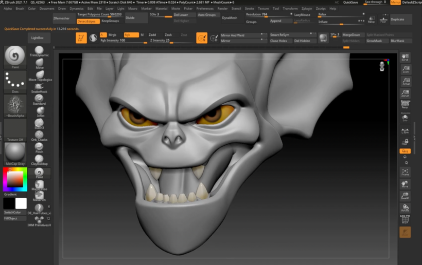This screenshot has height=265, width=422.
Task: Select the Move brush
Action: click(39, 64)
